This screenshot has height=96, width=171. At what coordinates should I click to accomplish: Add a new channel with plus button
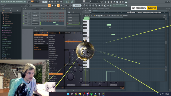tap(35, 28)
